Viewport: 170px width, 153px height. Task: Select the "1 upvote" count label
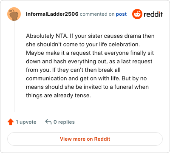(26, 122)
